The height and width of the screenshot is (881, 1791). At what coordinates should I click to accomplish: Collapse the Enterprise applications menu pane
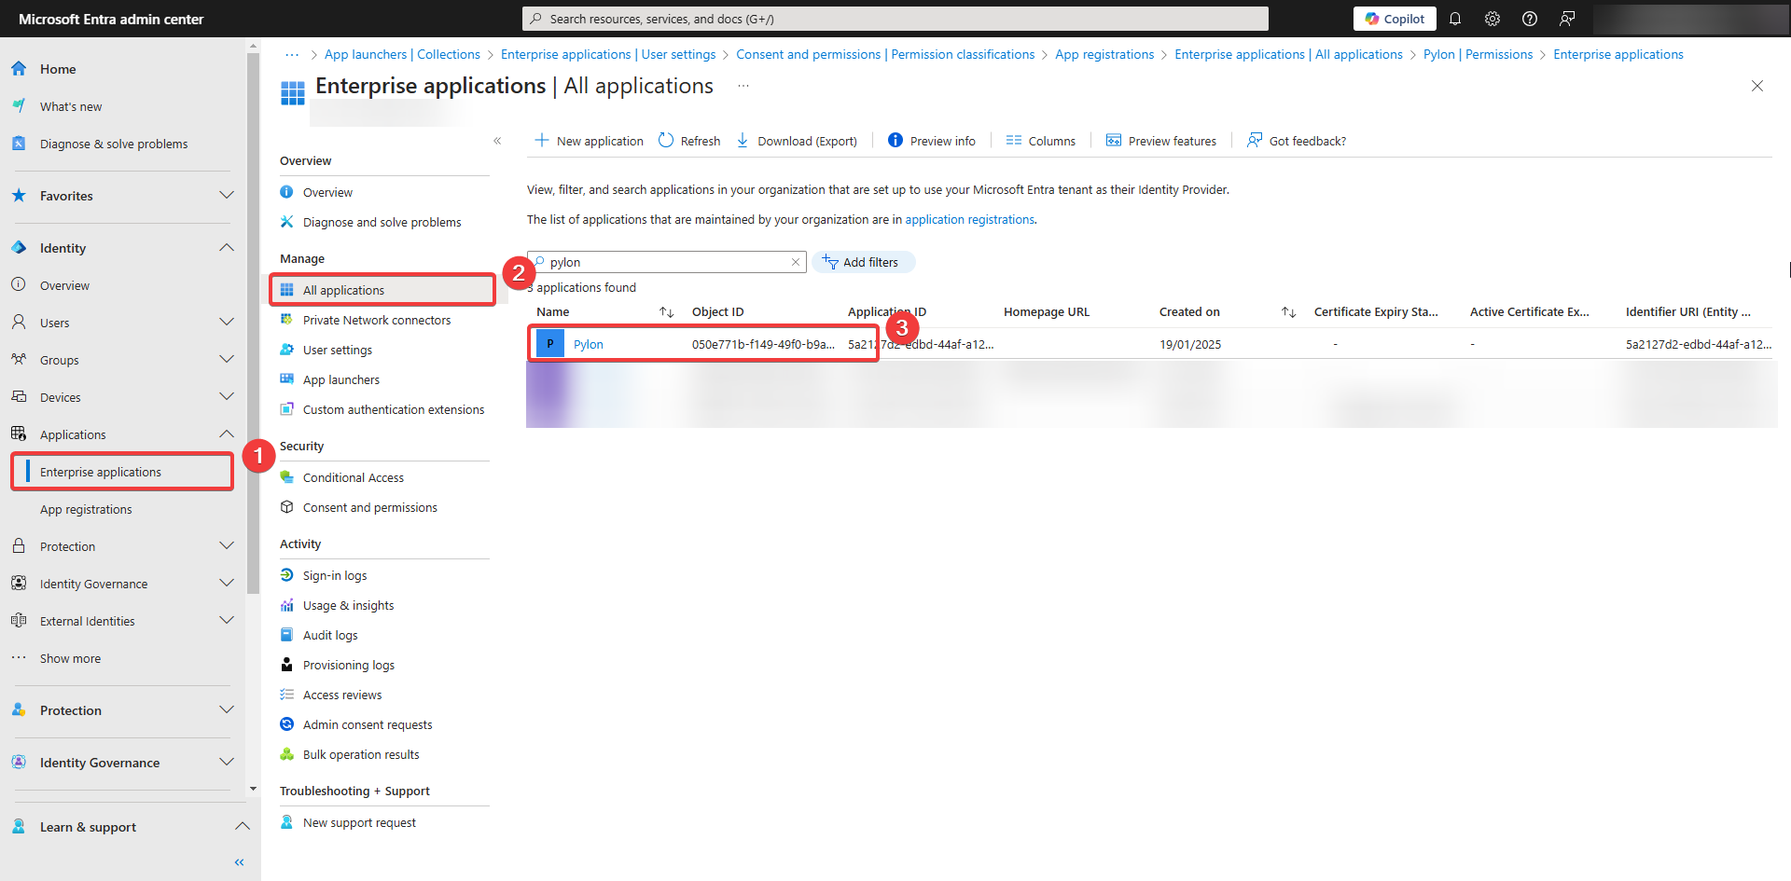click(x=497, y=140)
